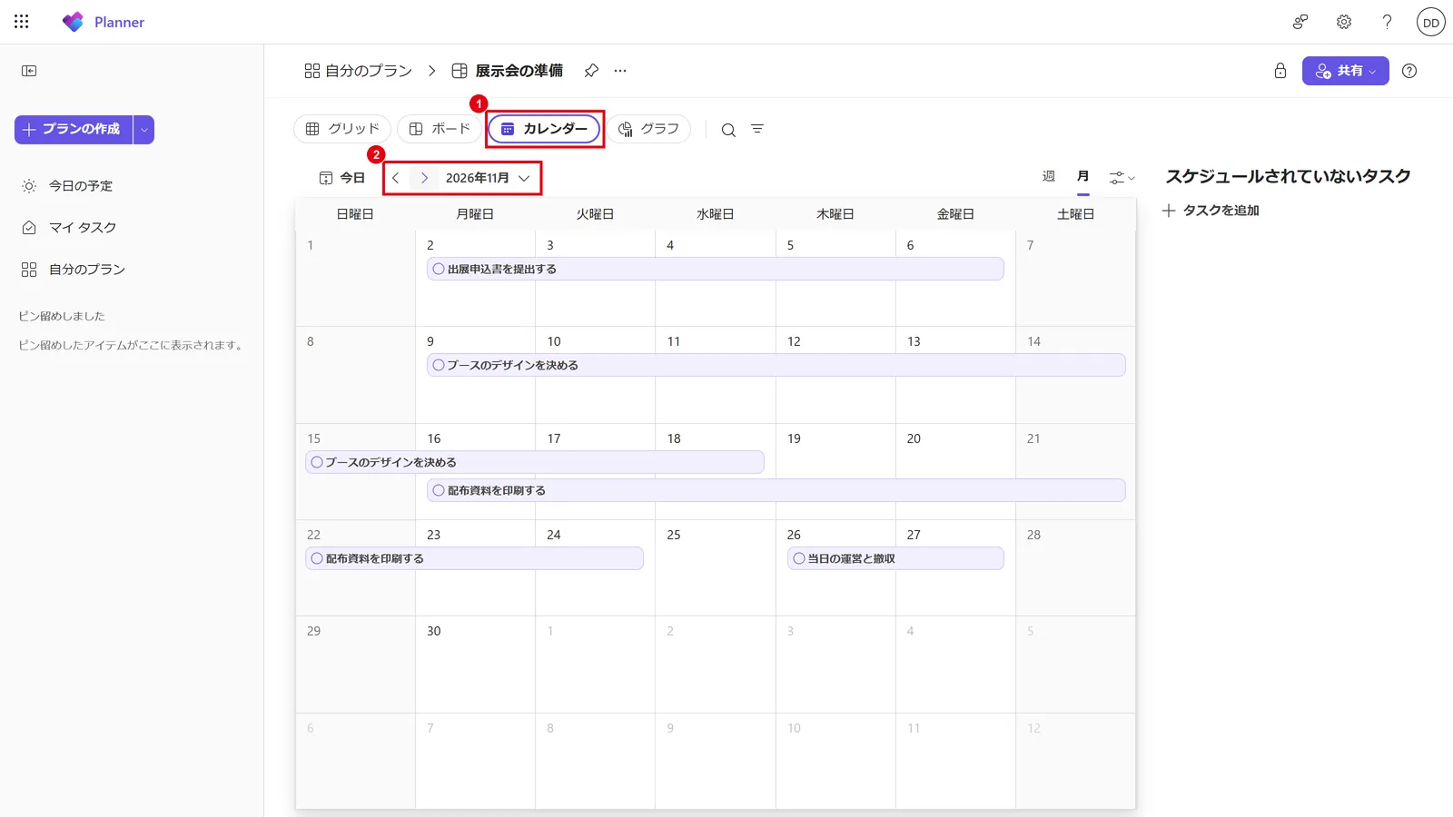This screenshot has height=817, width=1453.
Task: Expand the プランの作成 dropdown arrow
Action: 143,130
